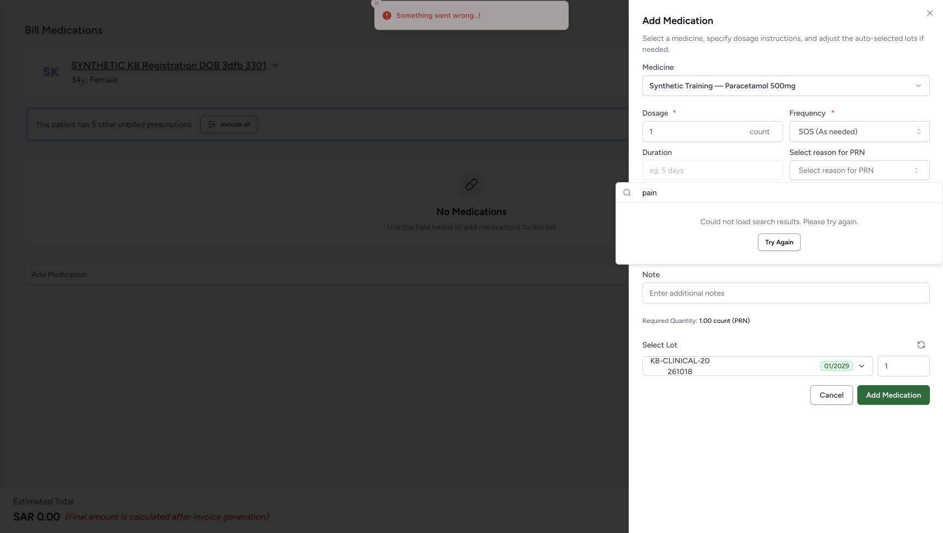Click the Add Medication field on bill page
The image size is (943, 533).
tap(326, 274)
